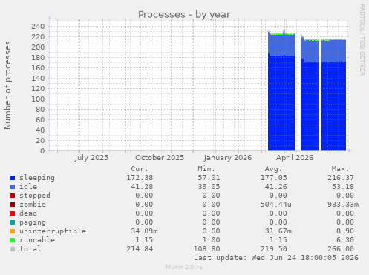Click the runnable legend color swatch
The width and height of the screenshot is (369, 275).
[13, 240]
